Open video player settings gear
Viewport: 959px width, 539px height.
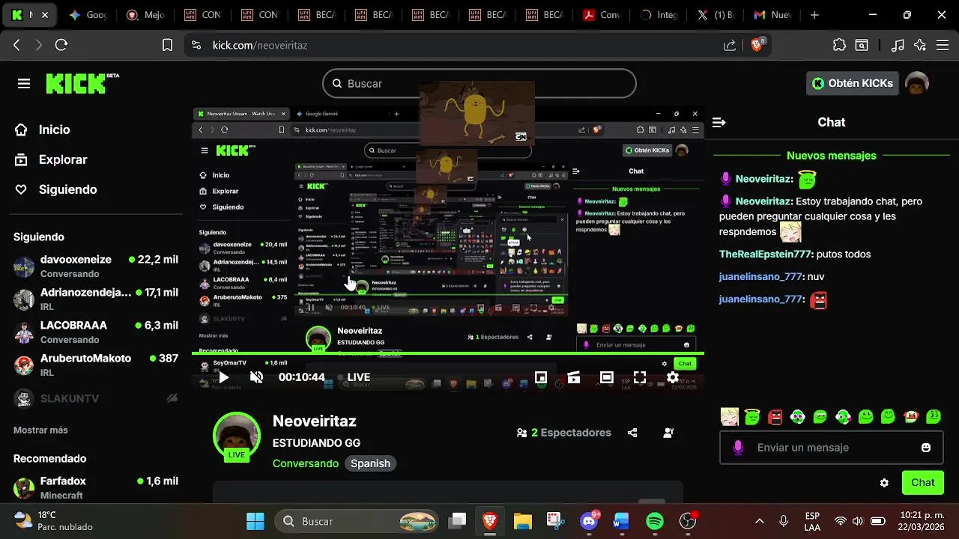tap(673, 377)
